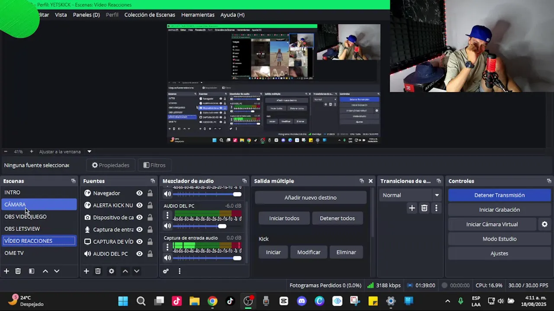Screen dimensions: 554x311
Task: Open scene filters icon in Escenas toolbar
Action: [x=32, y=271]
